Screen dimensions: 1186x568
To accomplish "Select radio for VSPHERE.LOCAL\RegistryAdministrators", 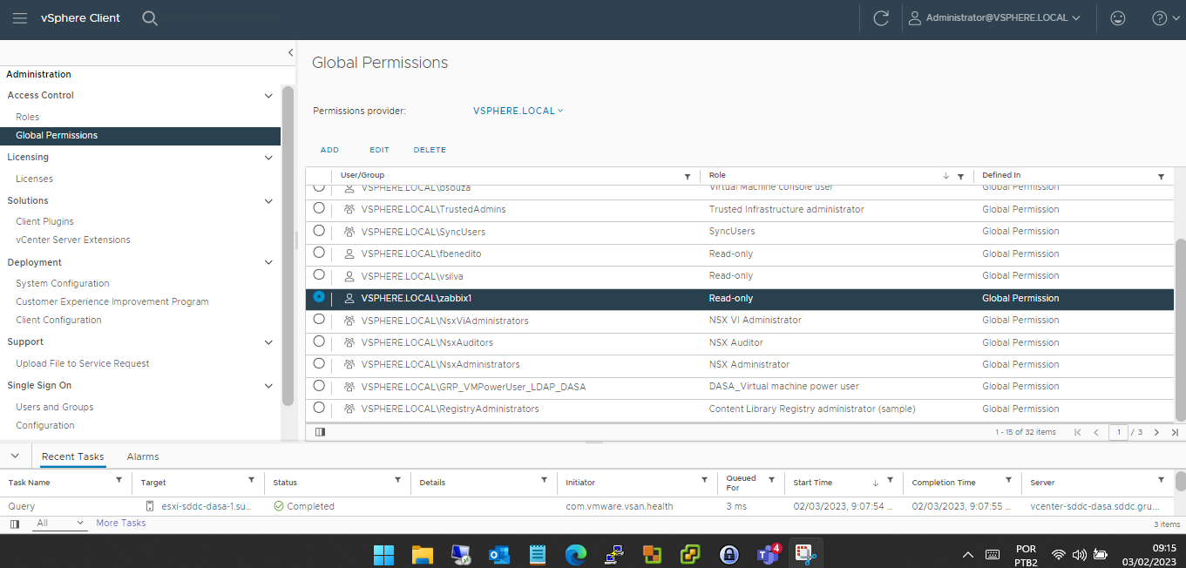I will tap(319, 408).
